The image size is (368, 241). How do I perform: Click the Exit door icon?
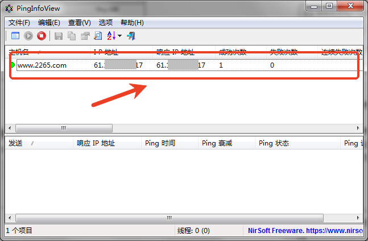131,36
